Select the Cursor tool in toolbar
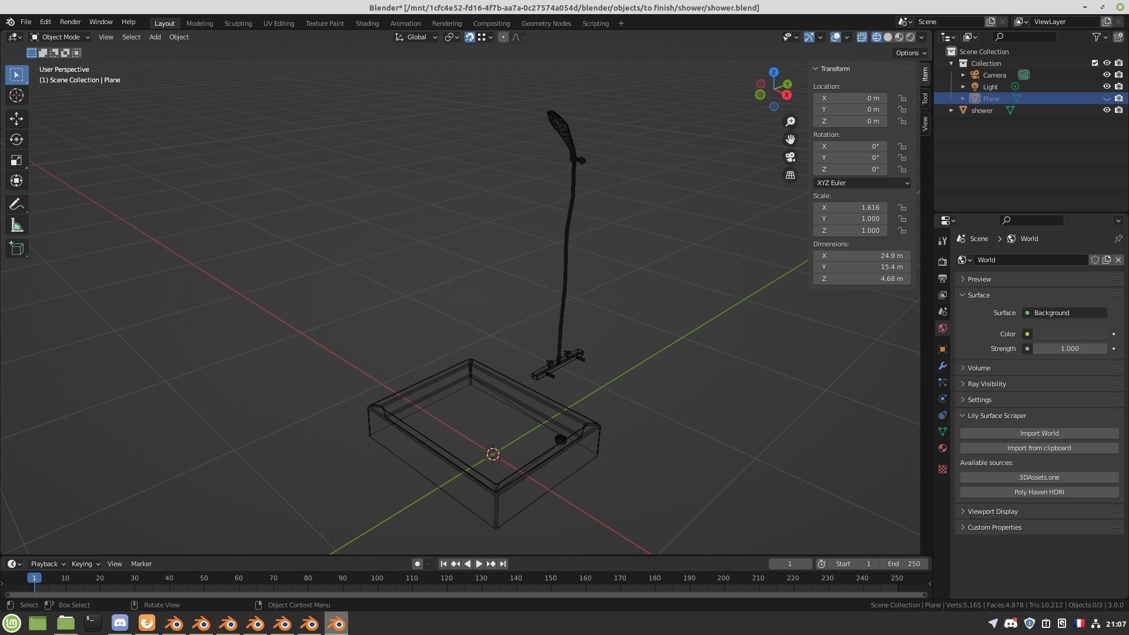This screenshot has width=1129, height=635. [16, 95]
